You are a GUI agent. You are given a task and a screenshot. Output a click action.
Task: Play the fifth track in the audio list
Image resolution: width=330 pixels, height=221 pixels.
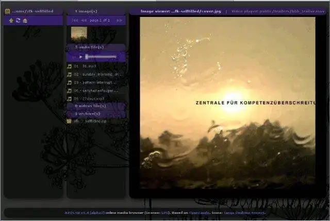(x=89, y=99)
